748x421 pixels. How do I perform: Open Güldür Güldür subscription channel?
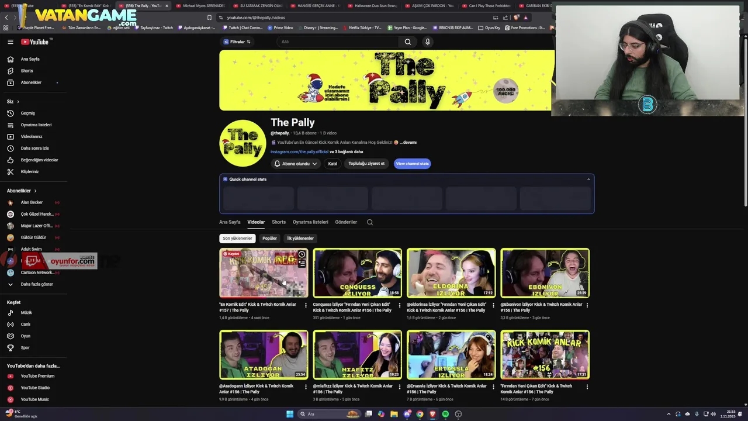click(33, 237)
